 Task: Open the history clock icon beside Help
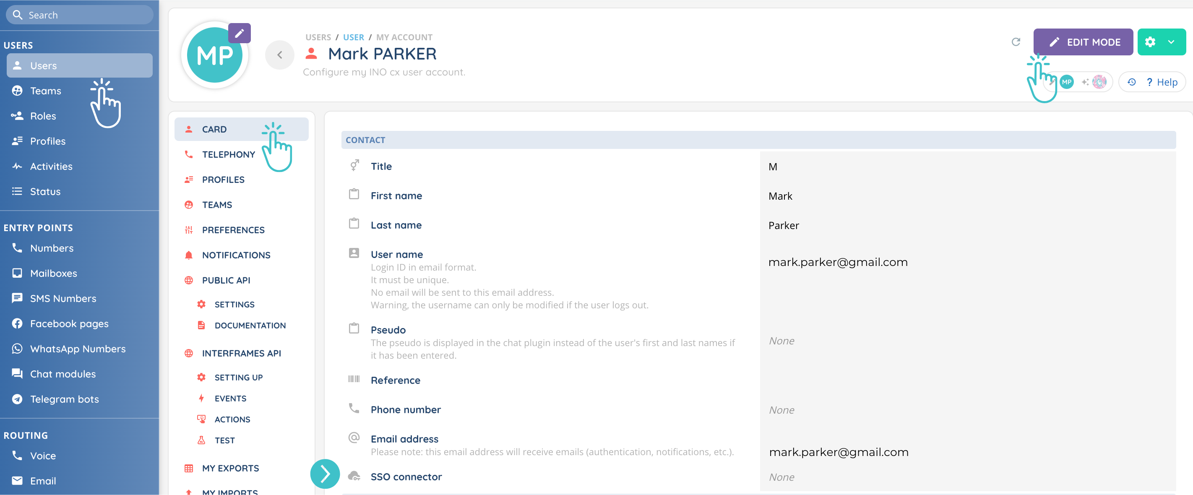tap(1131, 82)
